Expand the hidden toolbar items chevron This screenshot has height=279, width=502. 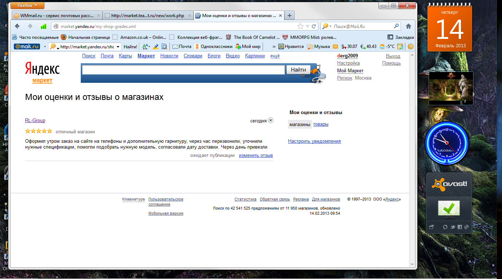click(274, 46)
